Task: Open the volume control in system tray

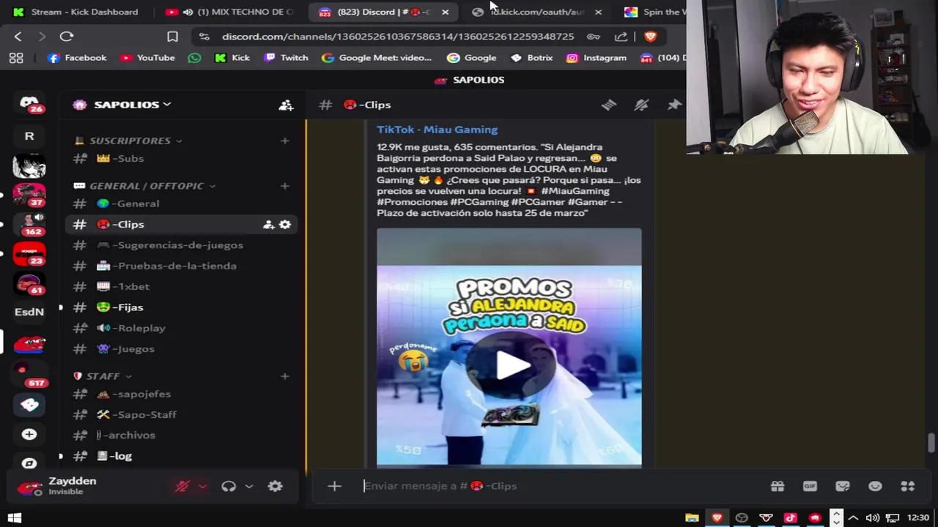Action: 872,517
